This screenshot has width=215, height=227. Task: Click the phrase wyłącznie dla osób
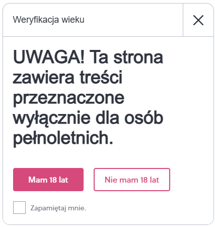88,118
